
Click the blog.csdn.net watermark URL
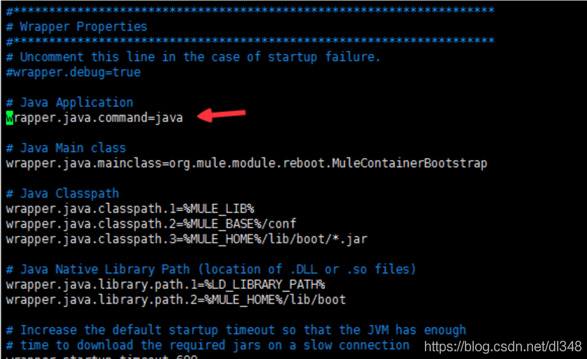tap(503, 347)
